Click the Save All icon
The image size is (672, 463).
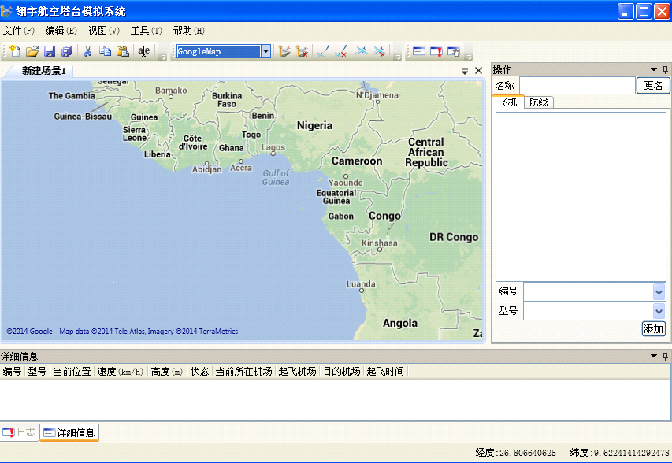pos(67,51)
